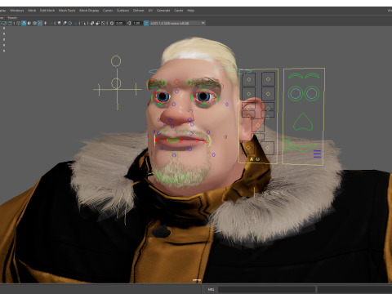Open the UV menu

point(150,11)
